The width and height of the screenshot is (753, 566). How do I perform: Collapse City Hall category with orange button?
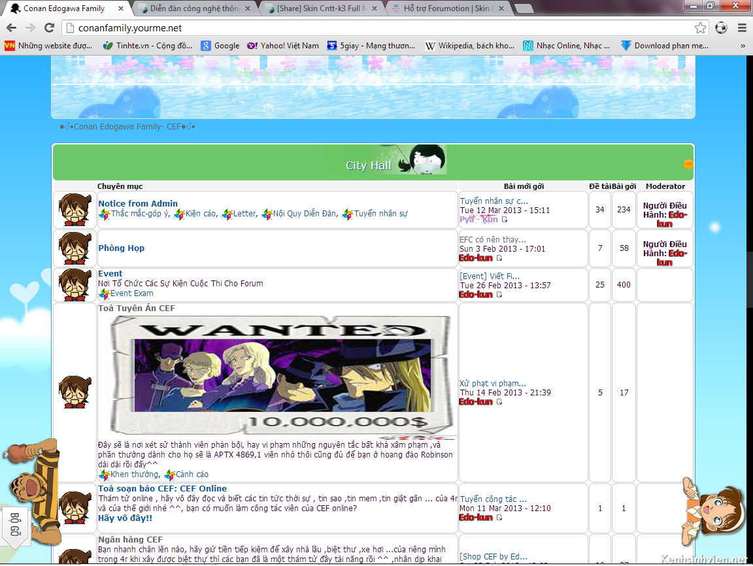click(688, 164)
